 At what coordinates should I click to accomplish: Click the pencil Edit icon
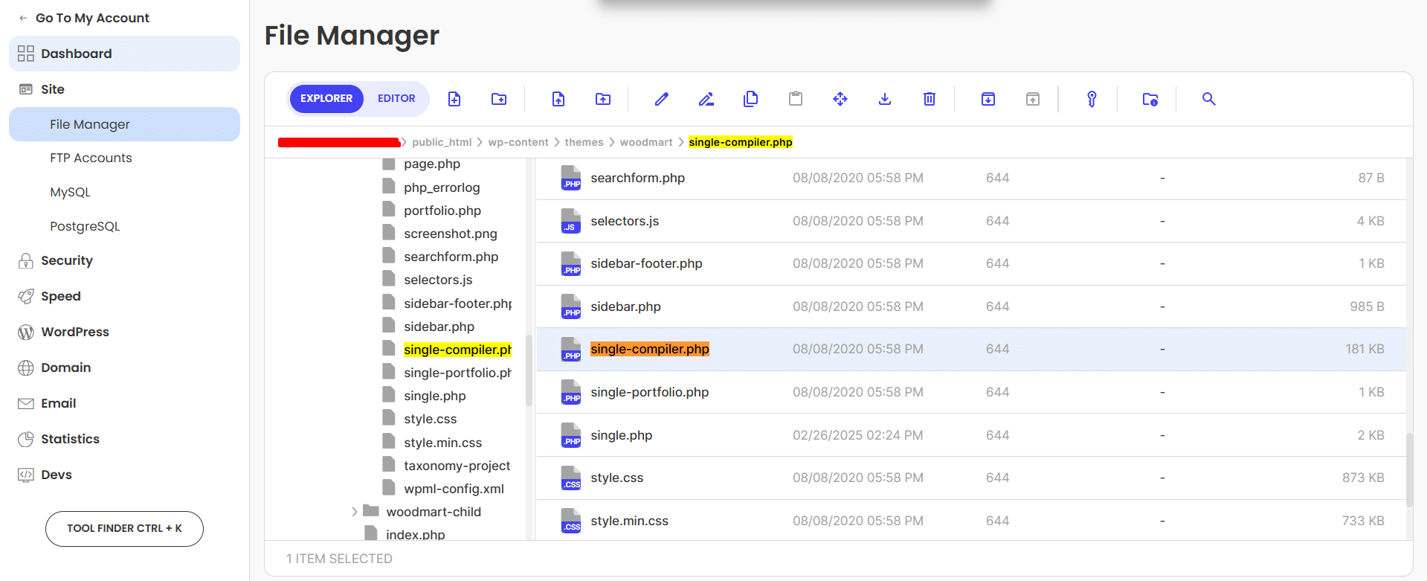(662, 99)
